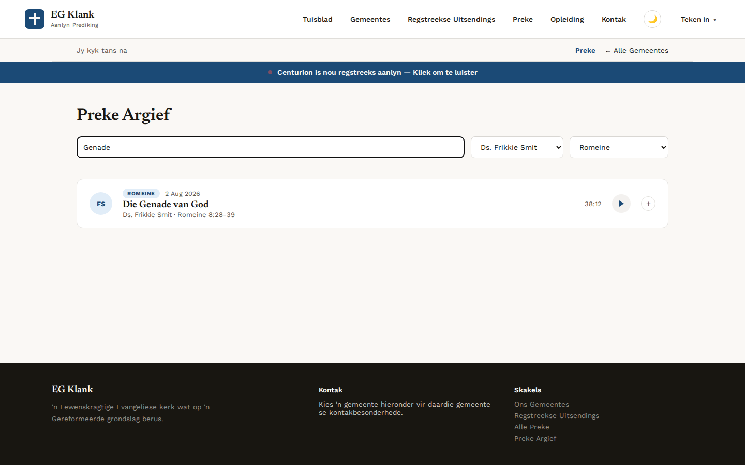The height and width of the screenshot is (465, 745).
Task: Add the sermon to queue with plus icon
Action: [x=648, y=204]
